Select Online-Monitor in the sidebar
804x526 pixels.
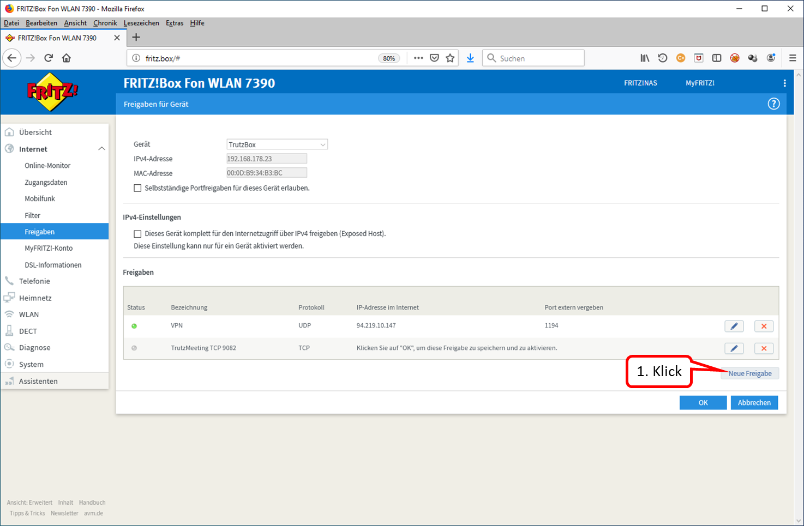(x=47, y=166)
